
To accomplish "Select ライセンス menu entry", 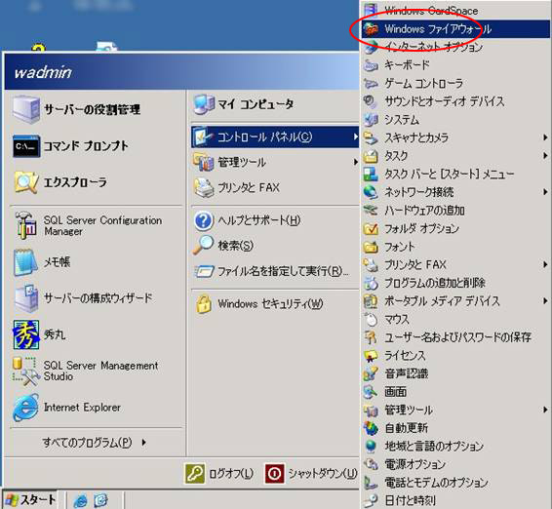I will point(455,356).
